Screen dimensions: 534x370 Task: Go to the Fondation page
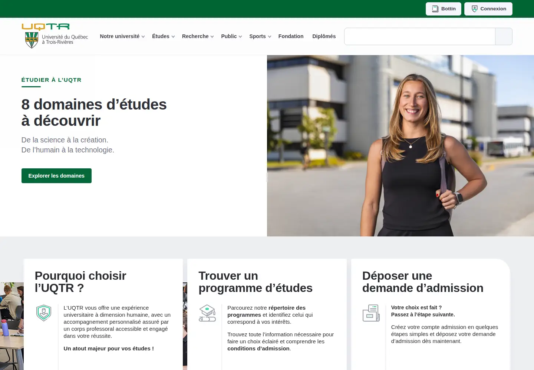291,36
